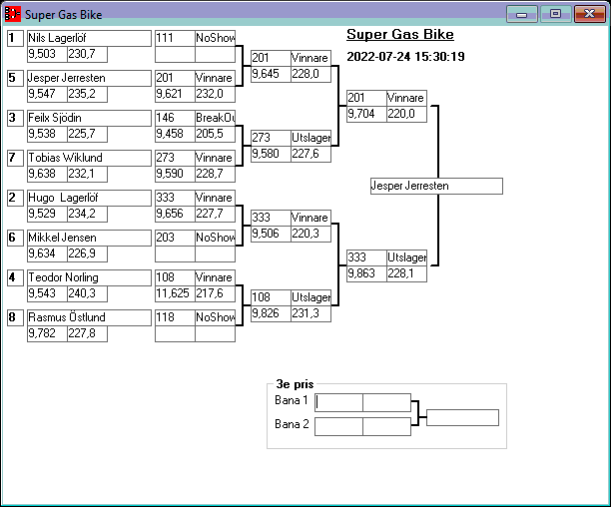Select the Hugo Lagerlöf name field
This screenshot has width=611, height=507.
pyautogui.click(x=66, y=198)
